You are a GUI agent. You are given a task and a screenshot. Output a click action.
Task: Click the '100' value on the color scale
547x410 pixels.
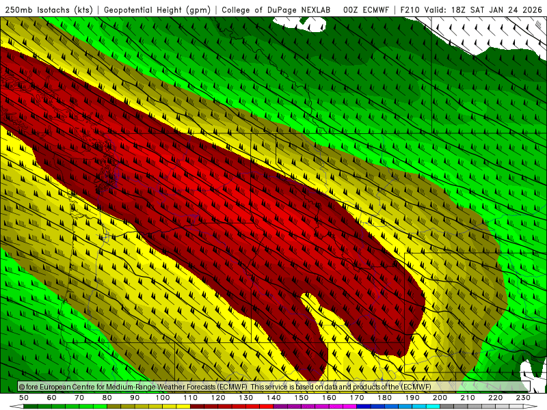pos(163,398)
